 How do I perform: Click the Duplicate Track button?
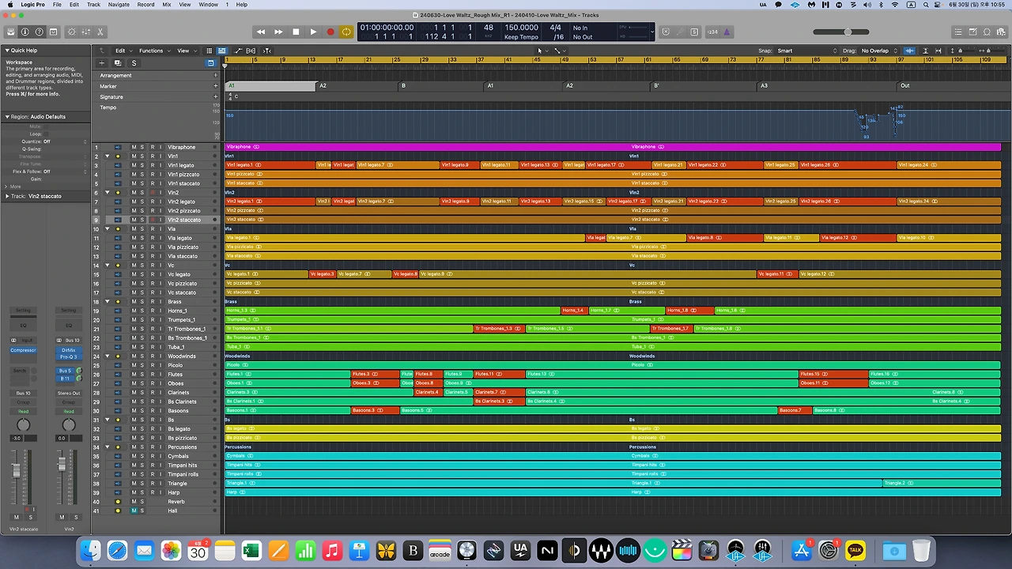pyautogui.click(x=118, y=63)
